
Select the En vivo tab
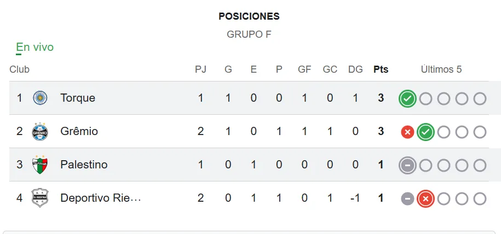(x=35, y=48)
